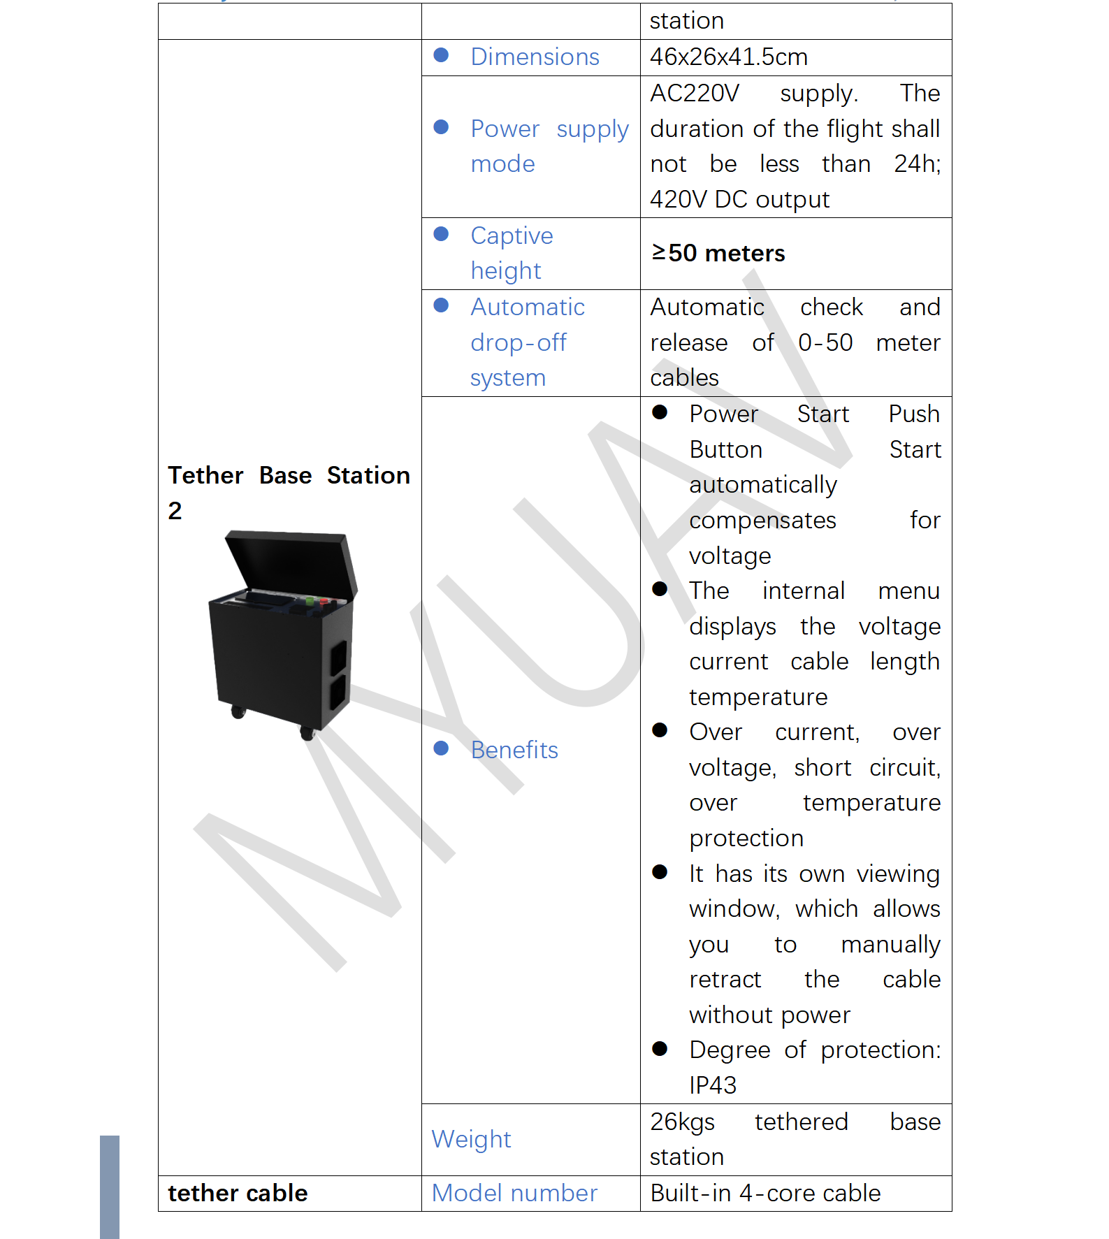The height and width of the screenshot is (1239, 1109).
Task: Click the bold '≥50 meters' value
Action: (718, 253)
